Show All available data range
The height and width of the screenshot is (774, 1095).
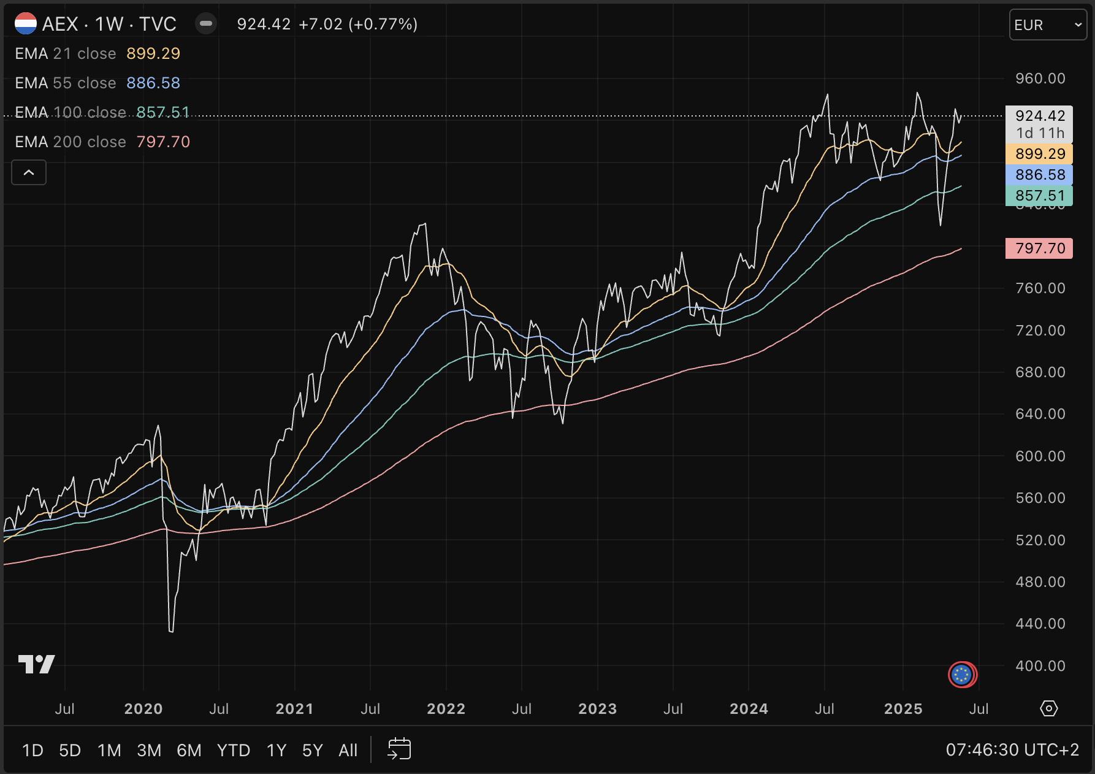coord(348,750)
